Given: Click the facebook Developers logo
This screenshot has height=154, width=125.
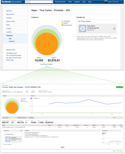Looking at the screenshot, I should point(12,2).
